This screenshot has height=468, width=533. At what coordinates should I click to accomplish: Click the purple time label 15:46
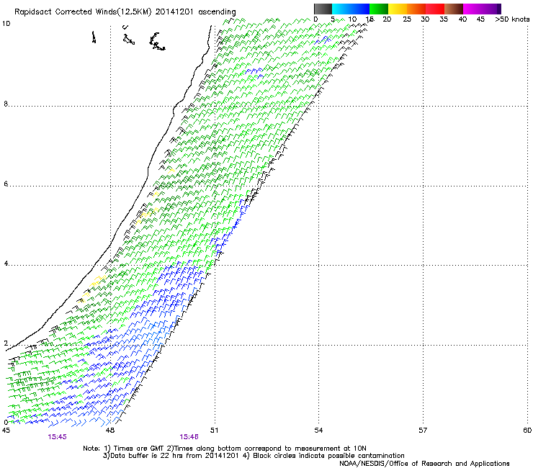189,437
